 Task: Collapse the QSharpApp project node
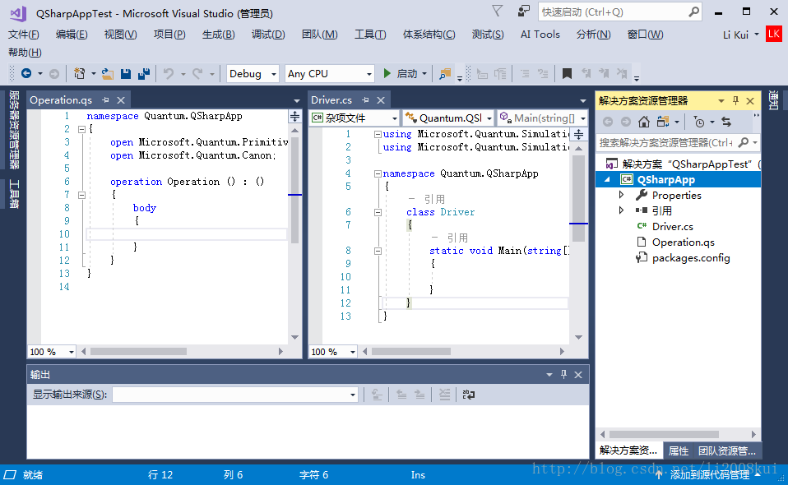608,179
